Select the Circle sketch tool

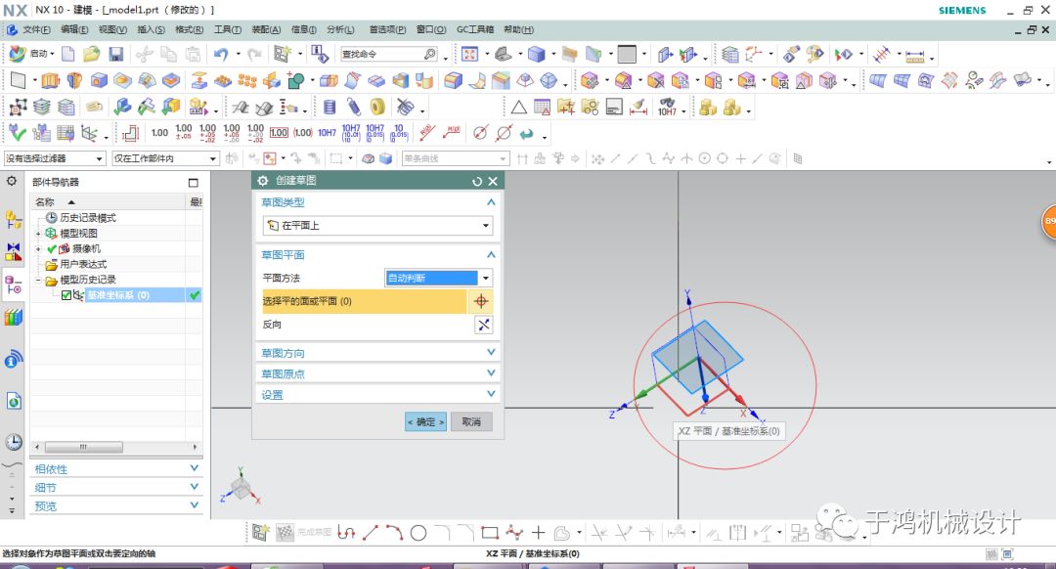click(420, 533)
